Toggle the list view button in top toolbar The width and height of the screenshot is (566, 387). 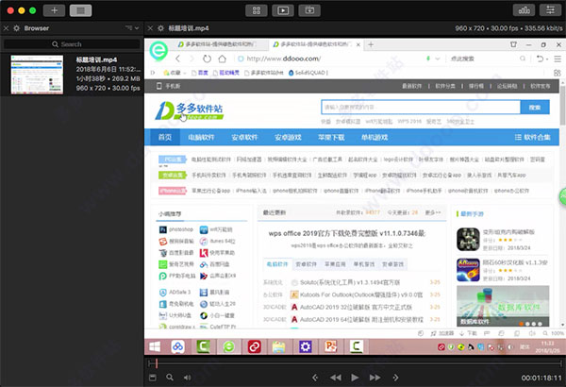point(81,10)
